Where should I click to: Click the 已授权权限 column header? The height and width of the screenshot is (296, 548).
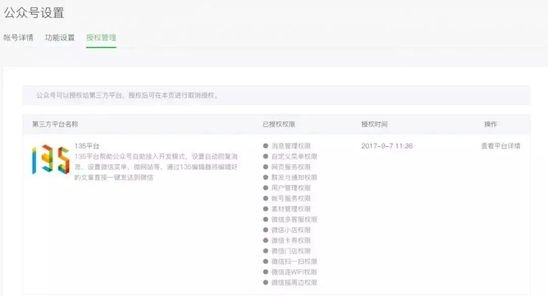pos(279,124)
